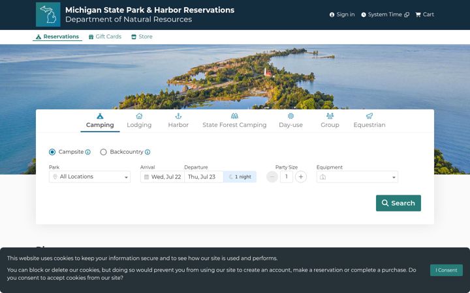Click the Backcountry info icon

pos(148,152)
